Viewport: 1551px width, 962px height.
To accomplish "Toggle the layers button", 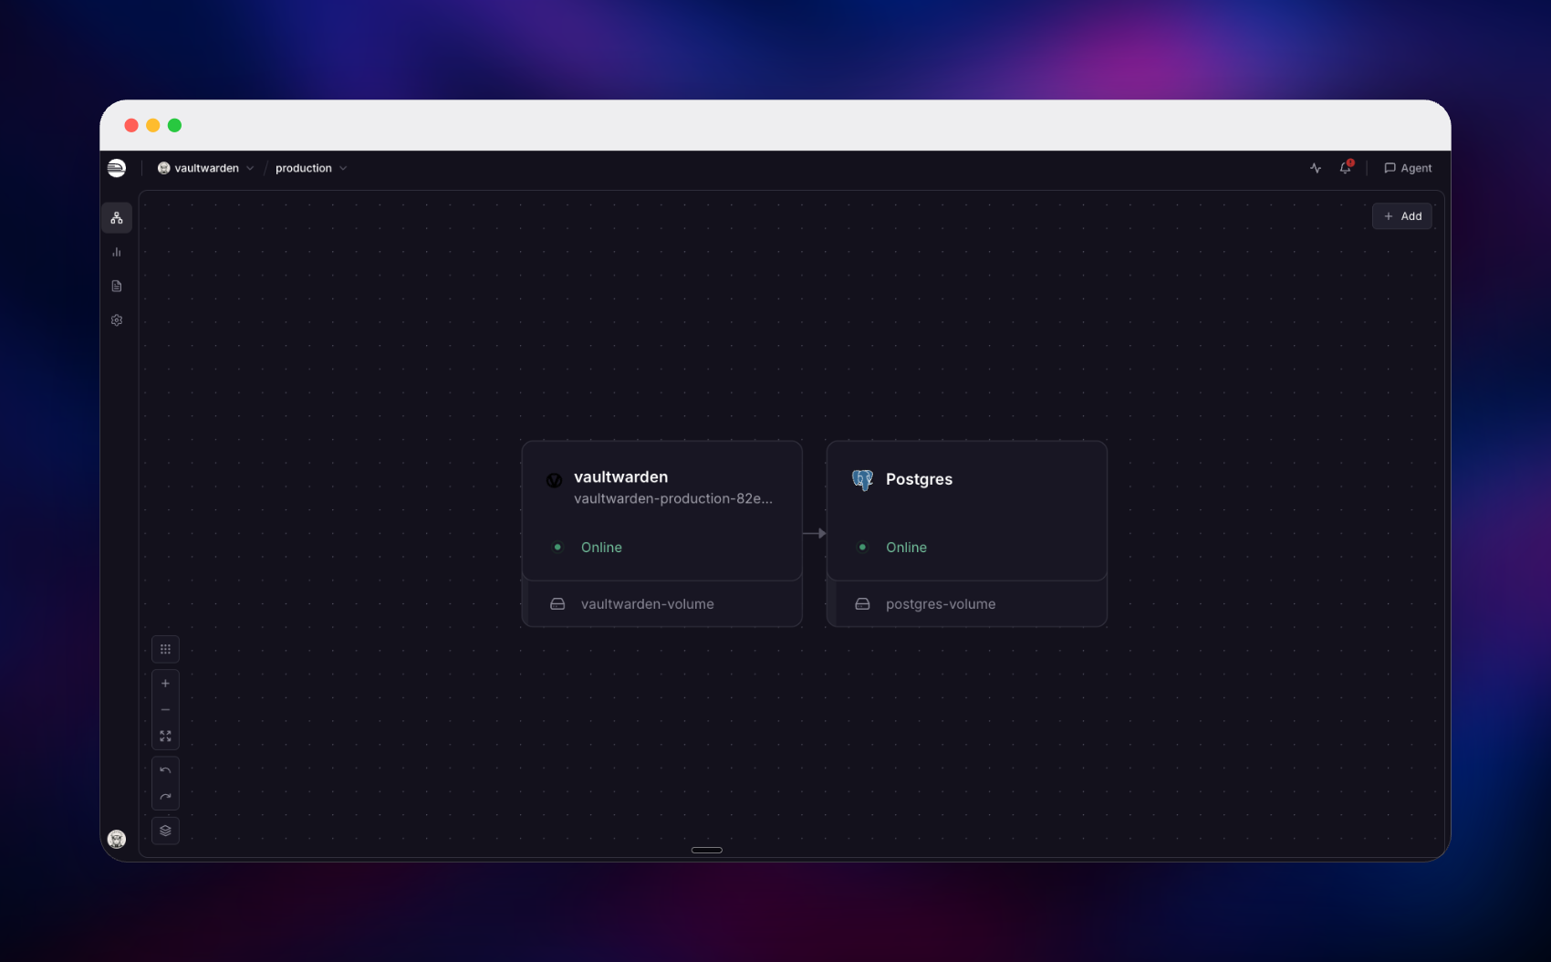I will (x=165, y=831).
